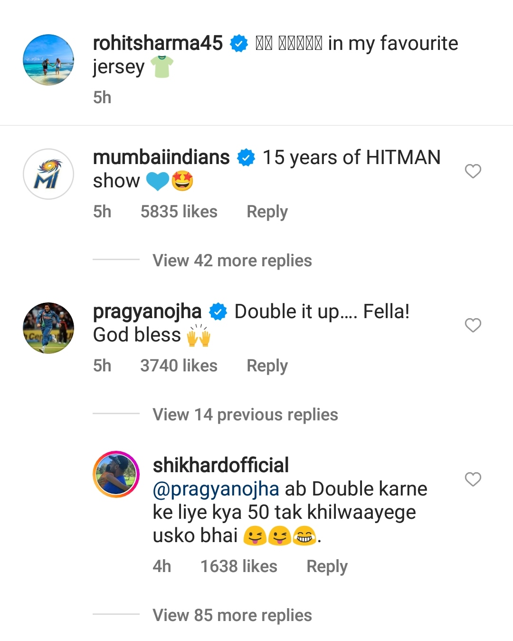View the 3740 likes list
This screenshot has height=641, width=513.
click(x=179, y=366)
